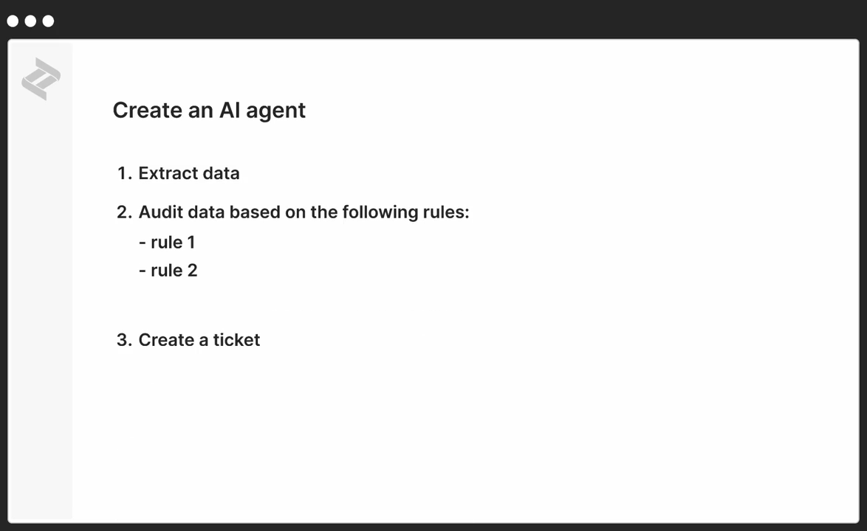Click the first white window dot
The height and width of the screenshot is (531, 867).
tap(13, 21)
